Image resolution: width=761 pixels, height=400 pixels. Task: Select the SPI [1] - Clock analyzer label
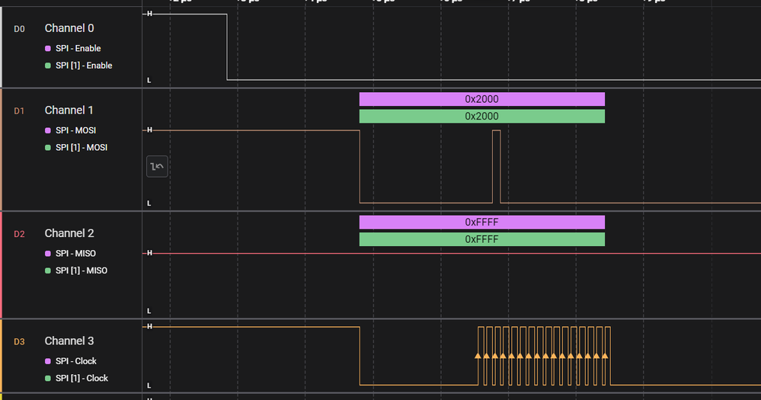point(82,378)
